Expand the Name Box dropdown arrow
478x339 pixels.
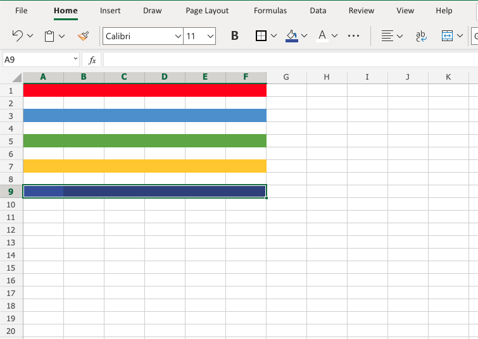click(75, 60)
